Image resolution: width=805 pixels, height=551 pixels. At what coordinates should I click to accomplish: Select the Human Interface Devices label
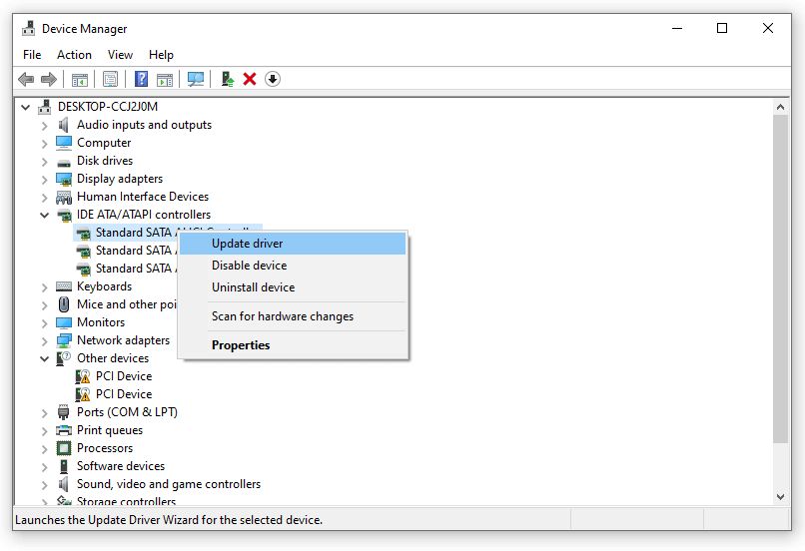[x=143, y=197]
